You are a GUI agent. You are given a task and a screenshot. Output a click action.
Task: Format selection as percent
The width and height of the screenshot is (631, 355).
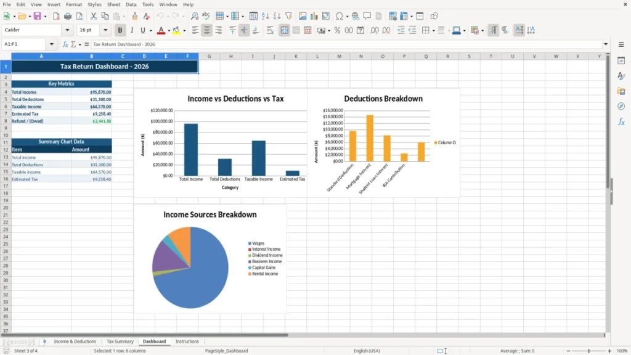[337, 30]
